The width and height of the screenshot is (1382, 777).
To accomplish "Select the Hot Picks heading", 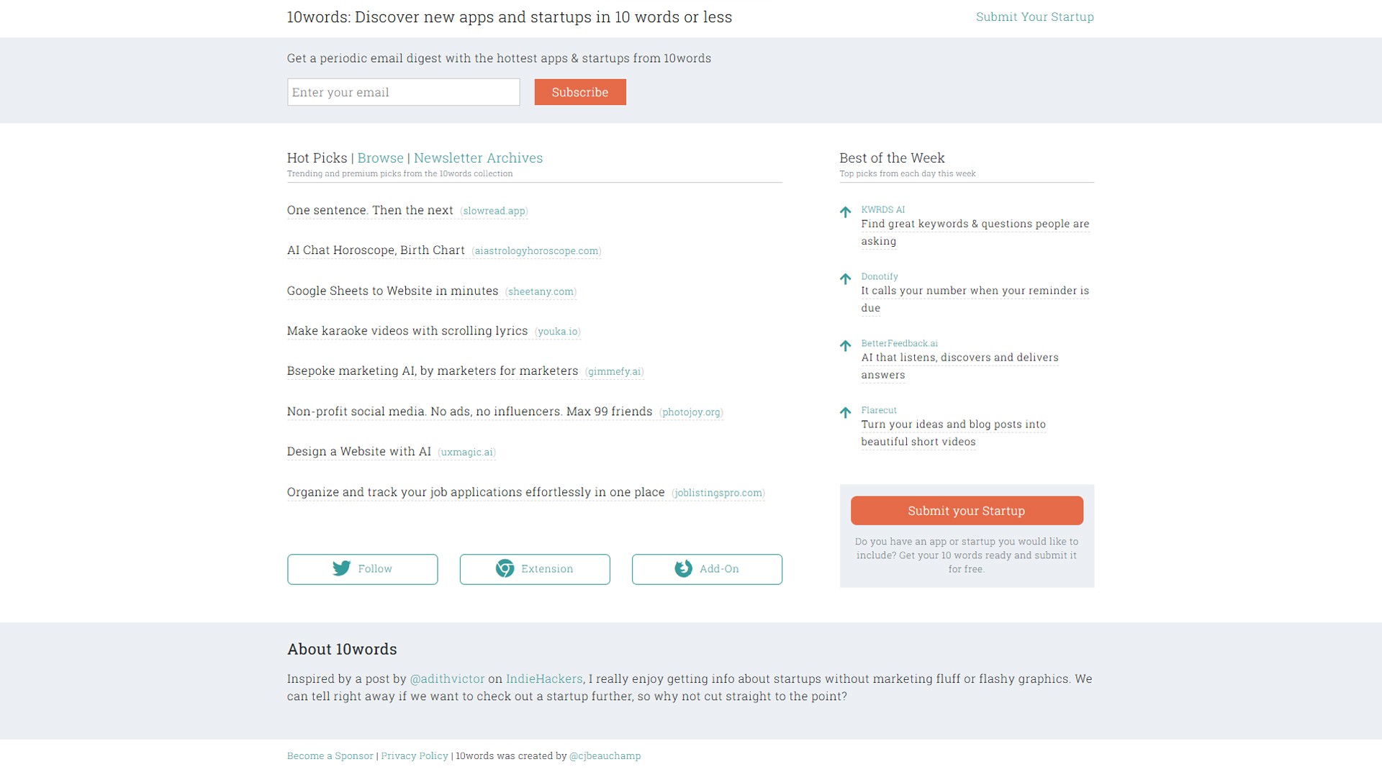I will pyautogui.click(x=317, y=158).
